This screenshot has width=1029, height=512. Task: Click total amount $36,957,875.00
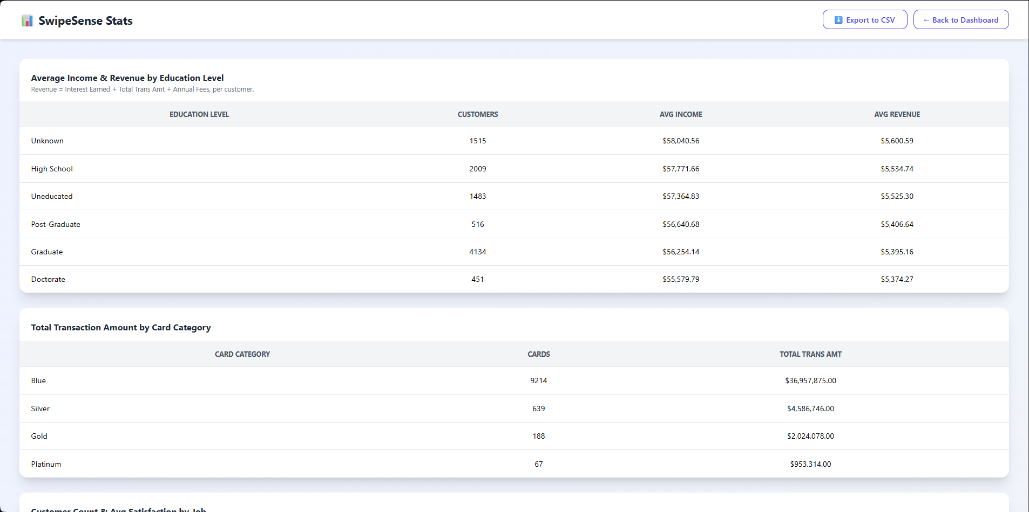coord(810,380)
